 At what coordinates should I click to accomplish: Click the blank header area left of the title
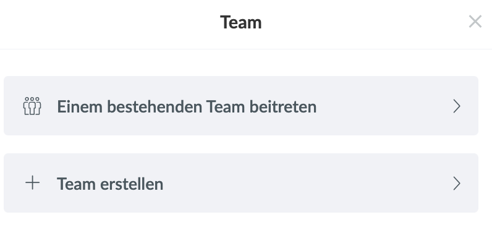pyautogui.click(x=110, y=23)
